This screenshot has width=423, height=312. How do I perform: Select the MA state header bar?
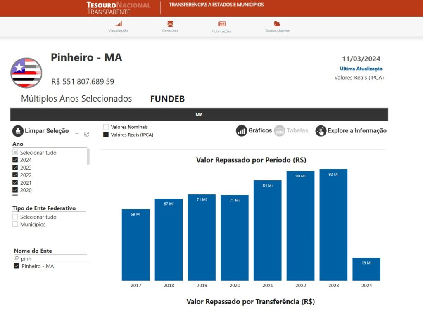(x=199, y=115)
